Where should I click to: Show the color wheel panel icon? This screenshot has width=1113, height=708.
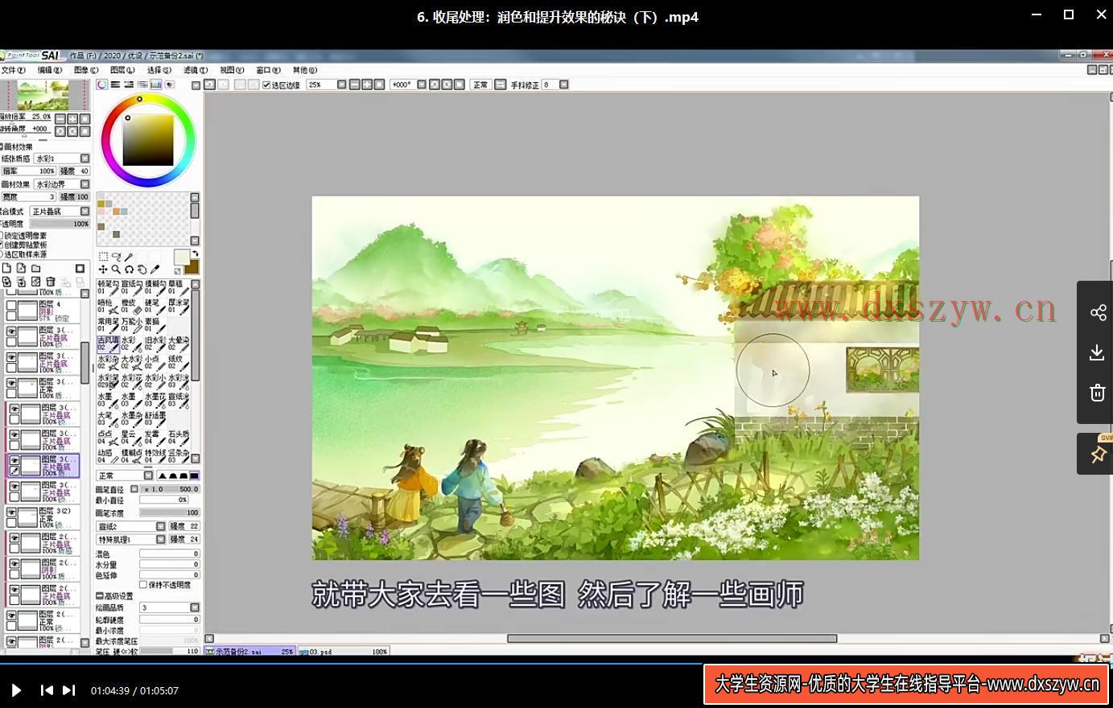coord(102,84)
